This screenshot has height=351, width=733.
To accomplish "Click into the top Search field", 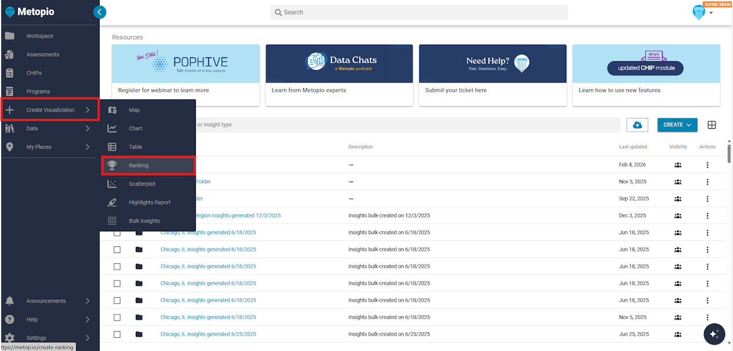I will (419, 12).
